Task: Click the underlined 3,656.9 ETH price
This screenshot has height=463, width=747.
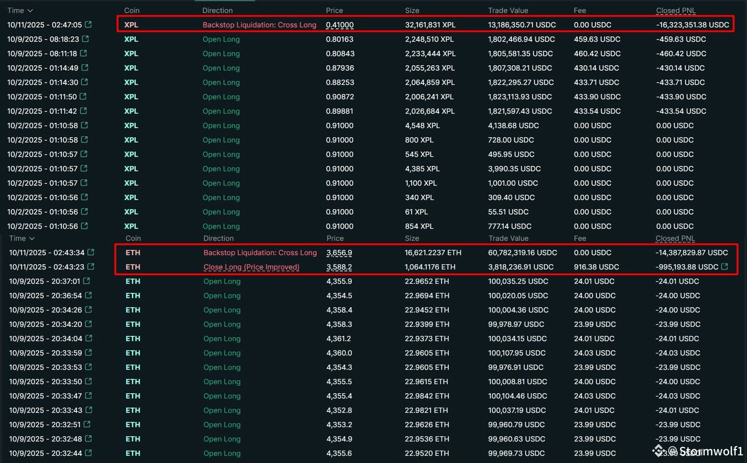Action: tap(339, 253)
